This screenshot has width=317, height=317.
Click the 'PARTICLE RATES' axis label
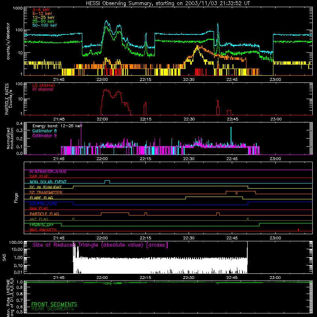tap(7, 99)
